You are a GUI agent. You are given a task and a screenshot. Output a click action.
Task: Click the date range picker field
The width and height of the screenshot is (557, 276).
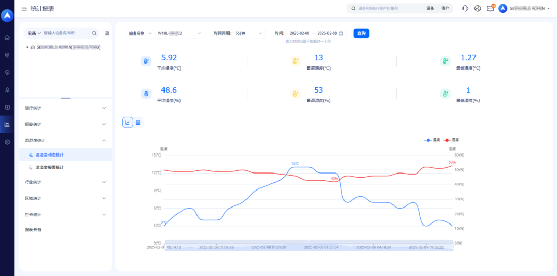click(x=314, y=33)
